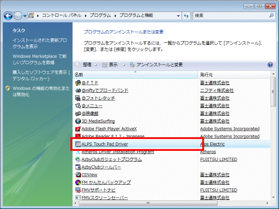Open Windows の機能の有効化または無効化 link
Viewport: 279px width, 209px height.
point(41,91)
